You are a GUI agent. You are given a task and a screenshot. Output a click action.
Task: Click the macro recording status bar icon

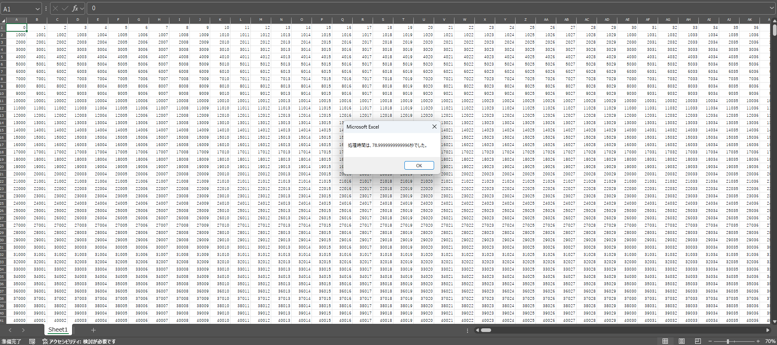[x=32, y=341]
